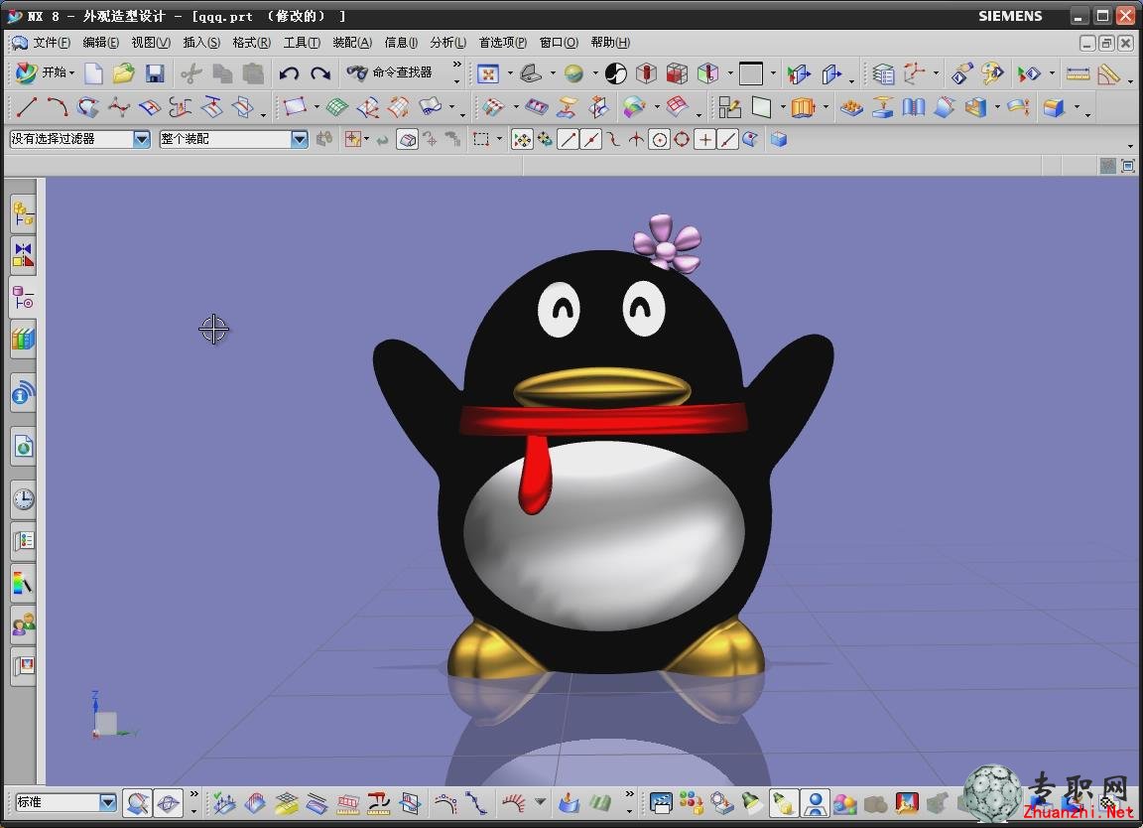The image size is (1143, 828).
Task: Open the Insert (插入) menu
Action: [201, 43]
